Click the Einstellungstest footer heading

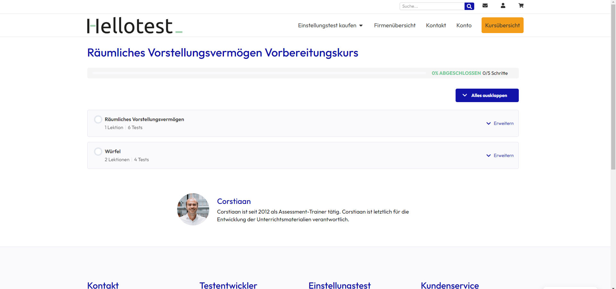[x=340, y=285]
